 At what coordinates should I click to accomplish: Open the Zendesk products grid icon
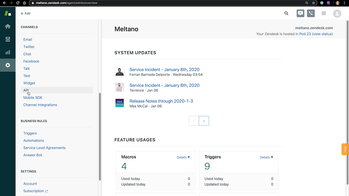[324, 13]
